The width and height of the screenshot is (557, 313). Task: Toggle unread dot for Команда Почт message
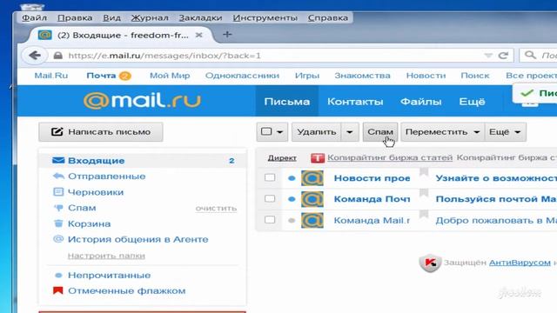click(292, 199)
